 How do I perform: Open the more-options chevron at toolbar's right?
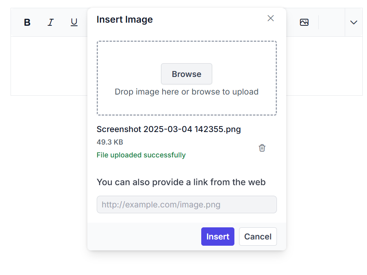coord(354,22)
